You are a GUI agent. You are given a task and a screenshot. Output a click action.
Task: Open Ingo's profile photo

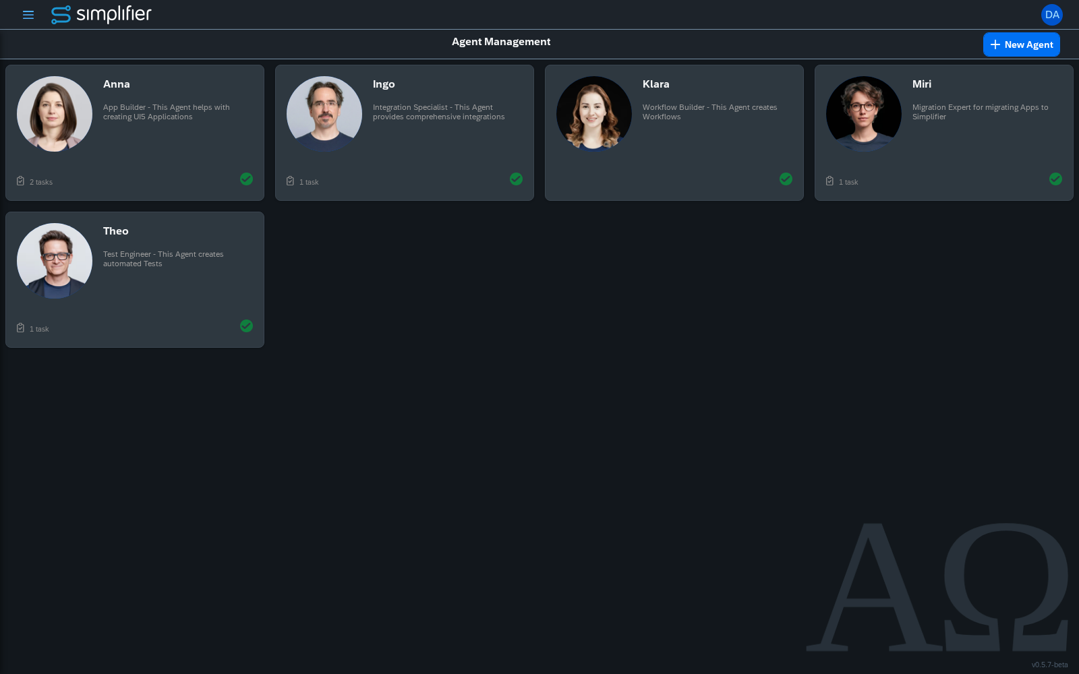tap(324, 114)
